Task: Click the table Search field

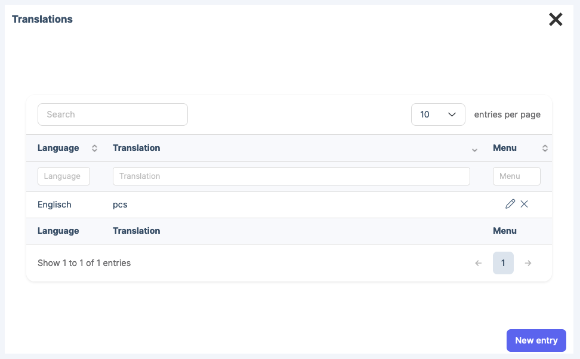Action: click(113, 114)
